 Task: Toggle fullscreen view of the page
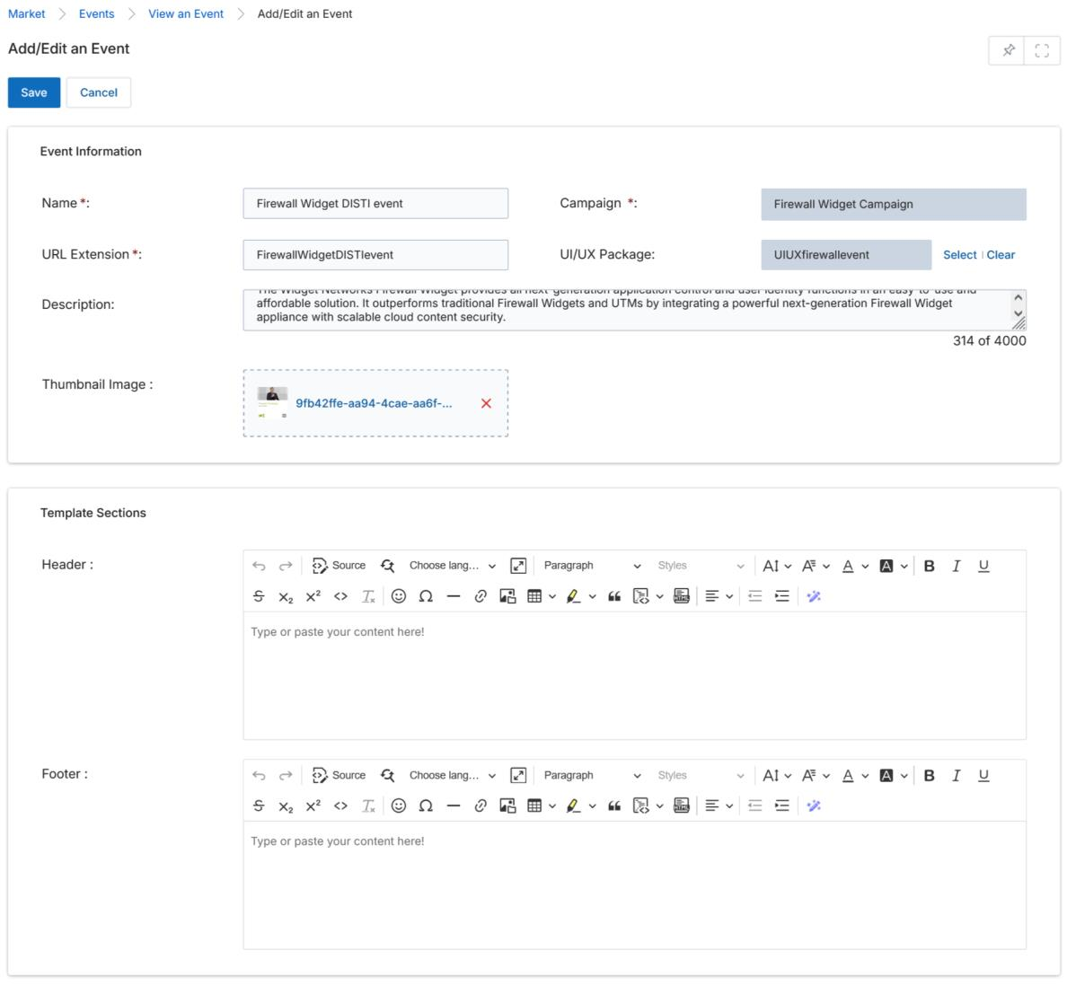[x=1041, y=50]
